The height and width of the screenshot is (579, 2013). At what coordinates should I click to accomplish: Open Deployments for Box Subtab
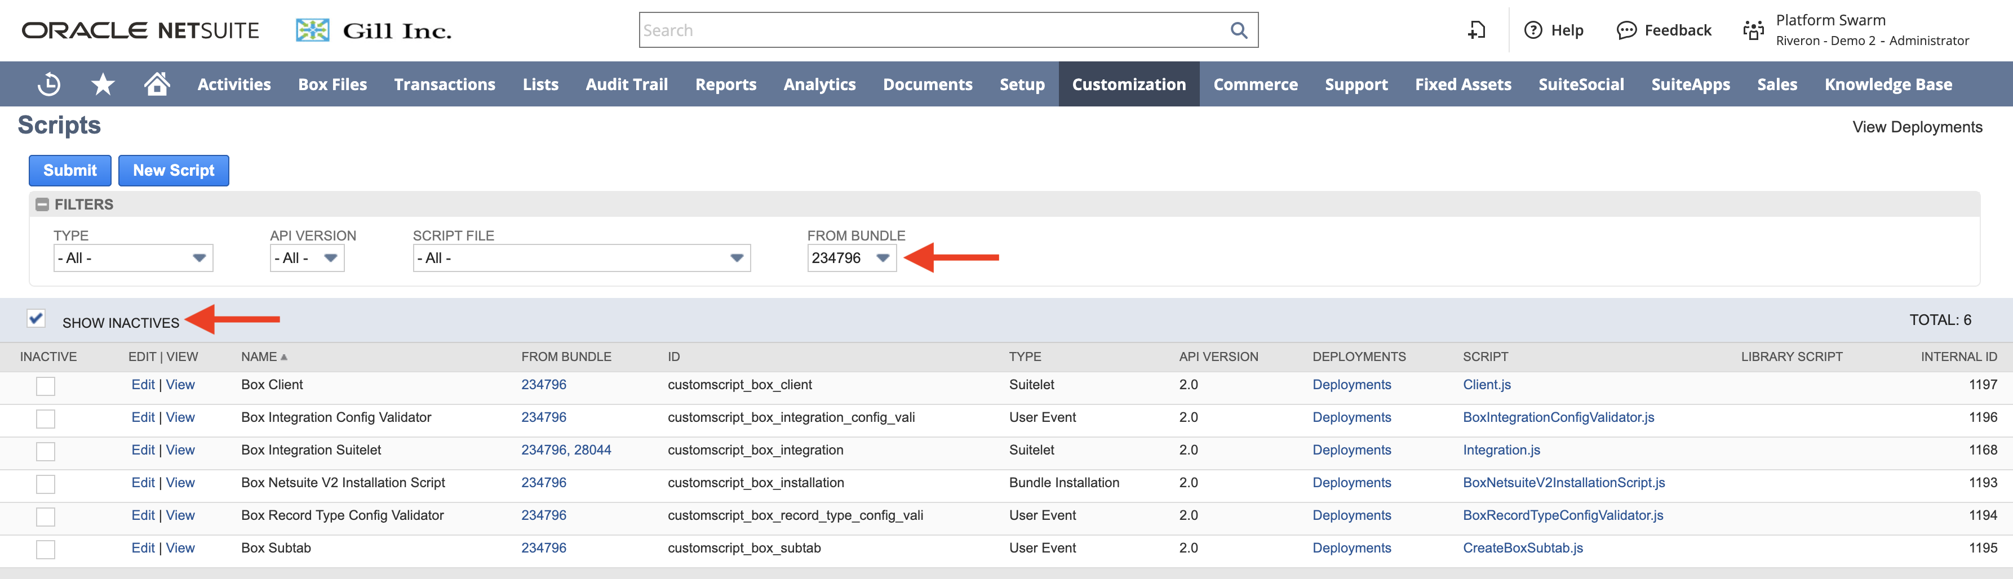point(1352,549)
